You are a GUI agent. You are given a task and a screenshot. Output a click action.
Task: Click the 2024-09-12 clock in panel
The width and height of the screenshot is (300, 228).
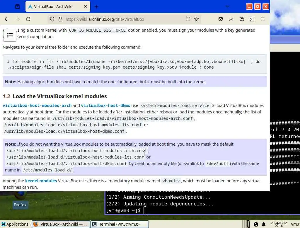pos(279,224)
